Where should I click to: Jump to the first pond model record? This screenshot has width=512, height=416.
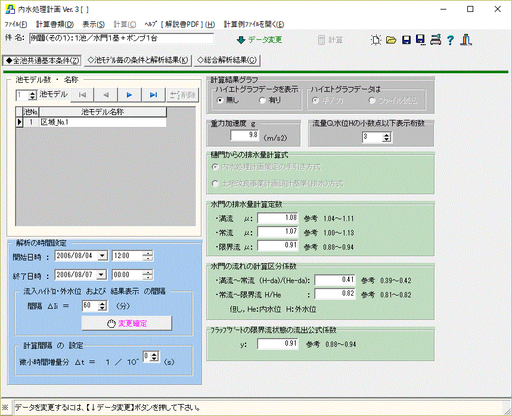click(82, 95)
